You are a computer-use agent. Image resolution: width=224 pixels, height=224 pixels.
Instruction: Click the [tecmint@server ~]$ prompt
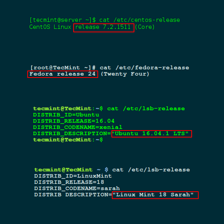pyautogui.click(x=63, y=20)
